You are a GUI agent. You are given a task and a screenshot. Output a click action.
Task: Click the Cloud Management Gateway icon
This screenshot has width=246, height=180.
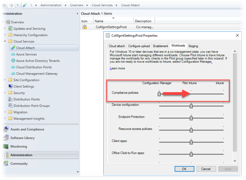coord(13,74)
